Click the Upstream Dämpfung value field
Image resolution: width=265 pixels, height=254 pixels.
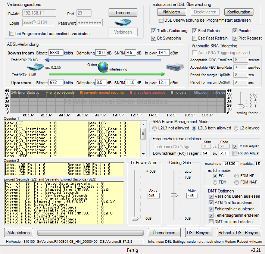(x=101, y=82)
